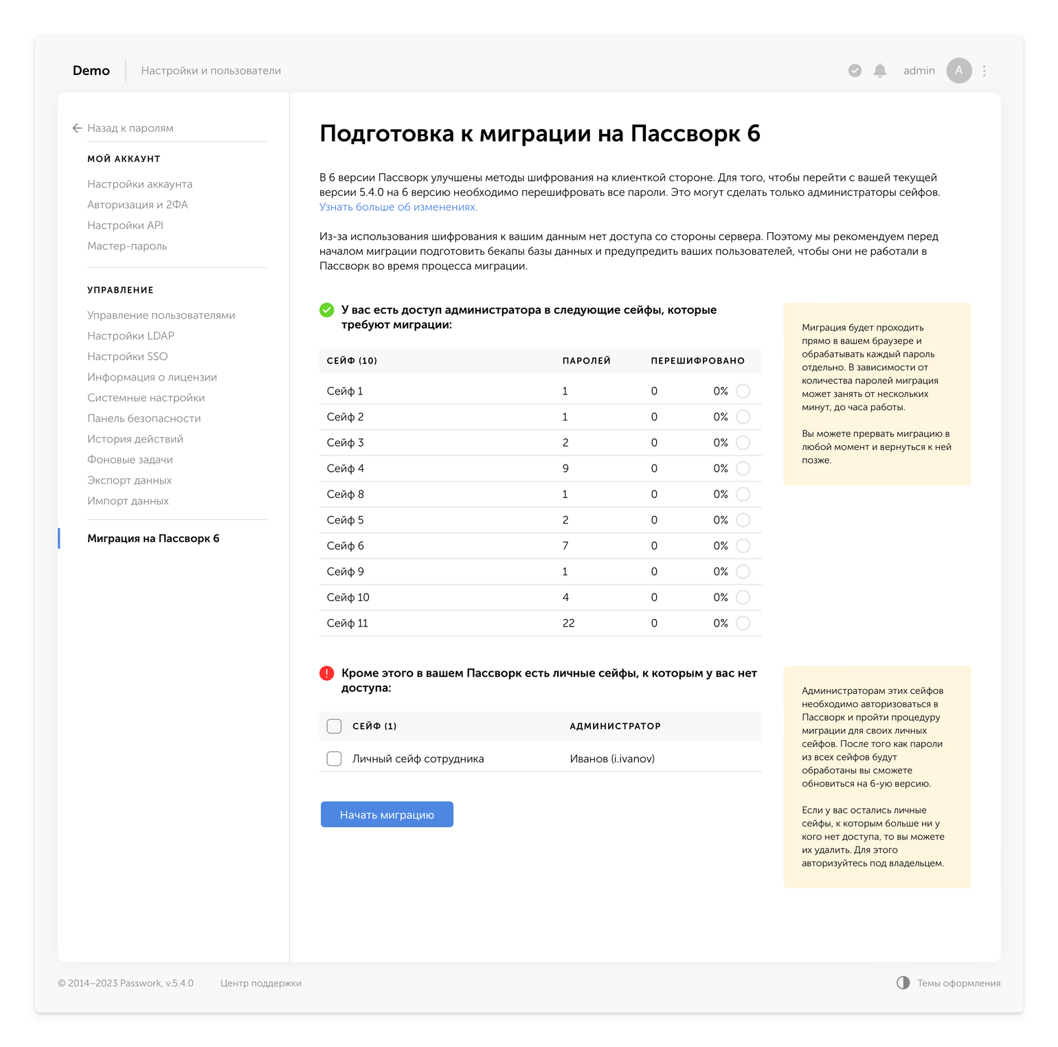Click the Demo logo in the header

coord(91,70)
